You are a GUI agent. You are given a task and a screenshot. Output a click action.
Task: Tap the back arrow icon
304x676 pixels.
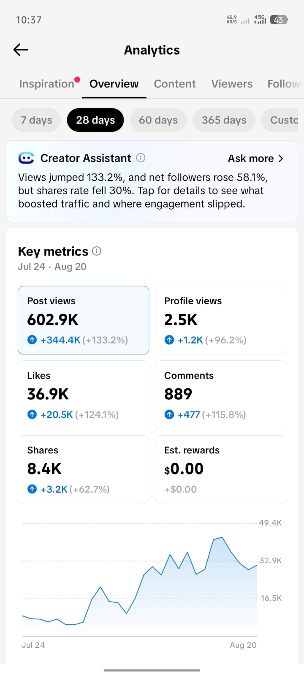[21, 50]
